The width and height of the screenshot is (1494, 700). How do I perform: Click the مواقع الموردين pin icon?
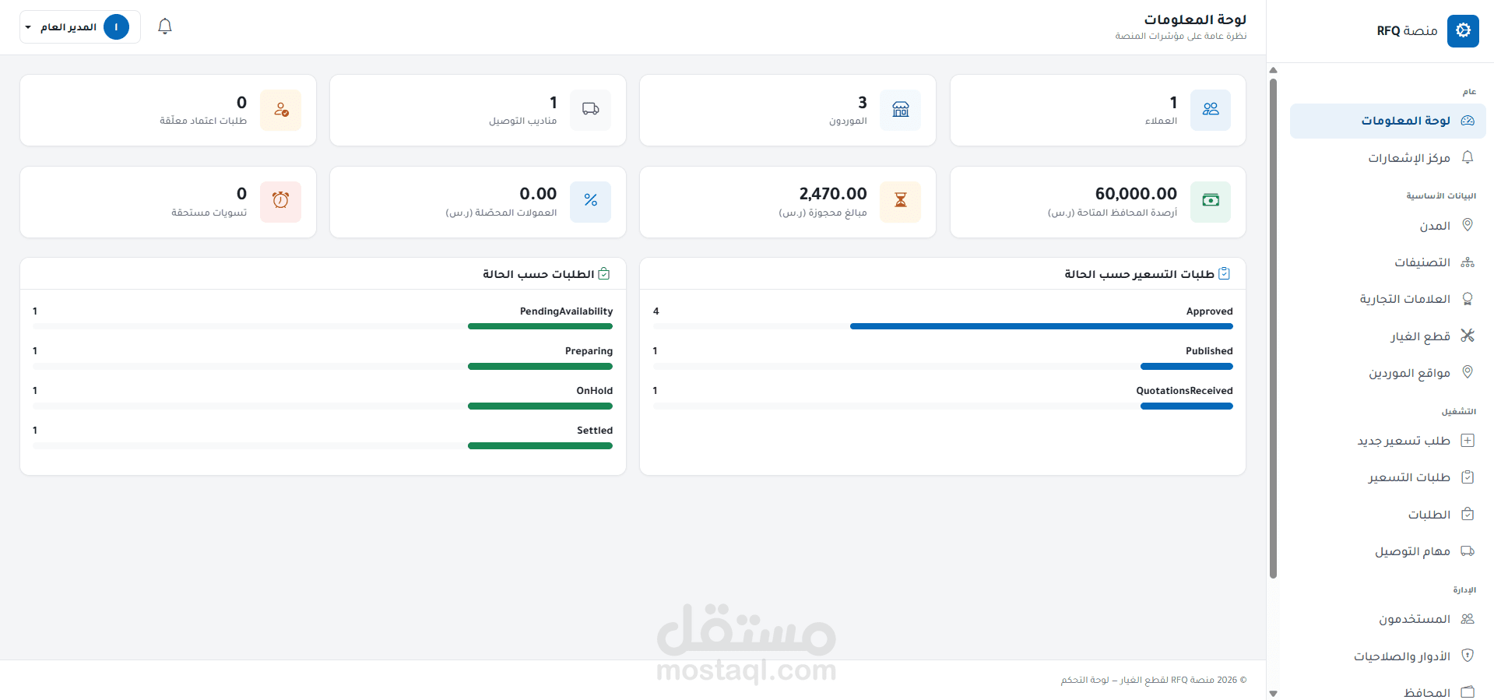point(1468,372)
